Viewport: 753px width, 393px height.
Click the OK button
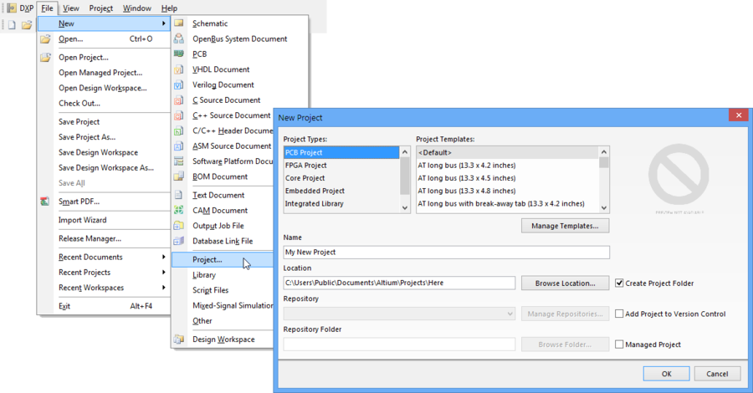[667, 374]
